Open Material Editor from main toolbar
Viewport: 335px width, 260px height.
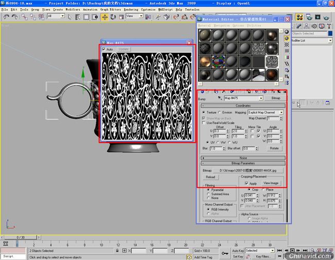pos(299,17)
